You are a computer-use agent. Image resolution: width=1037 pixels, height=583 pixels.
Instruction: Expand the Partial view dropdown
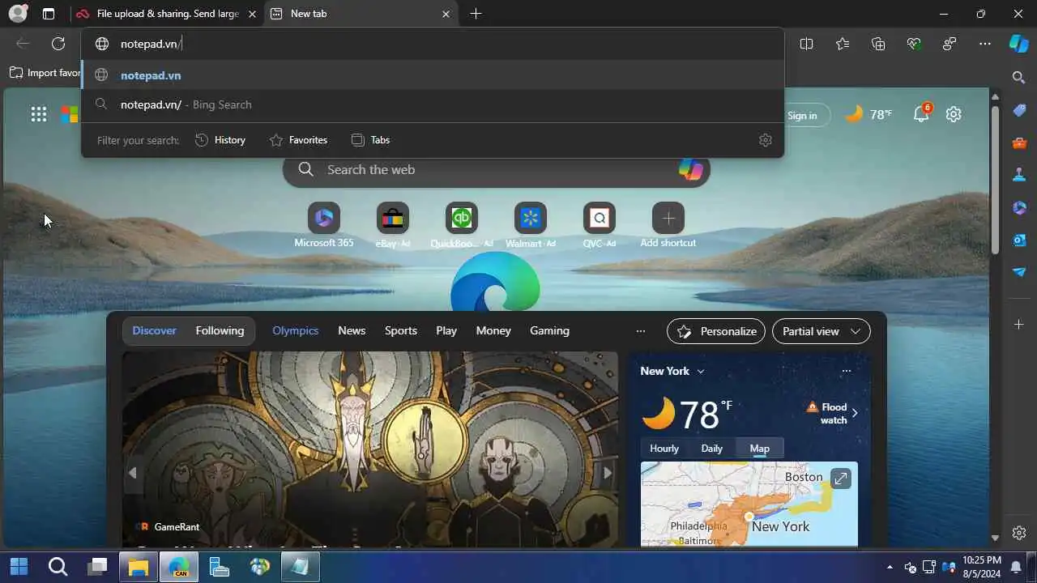(x=821, y=331)
